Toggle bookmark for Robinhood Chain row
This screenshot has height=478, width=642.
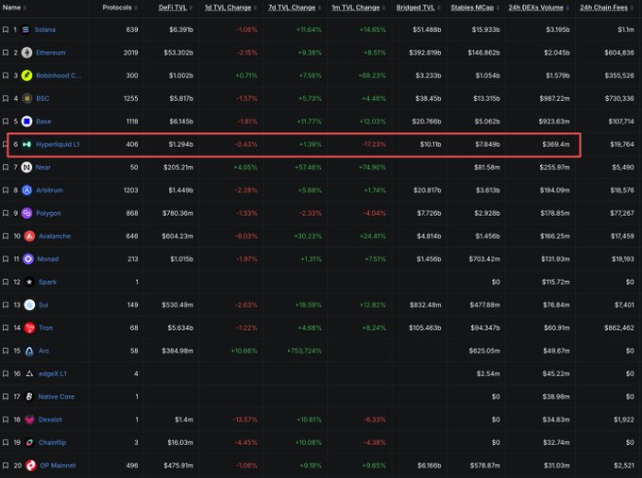[x=6, y=75]
